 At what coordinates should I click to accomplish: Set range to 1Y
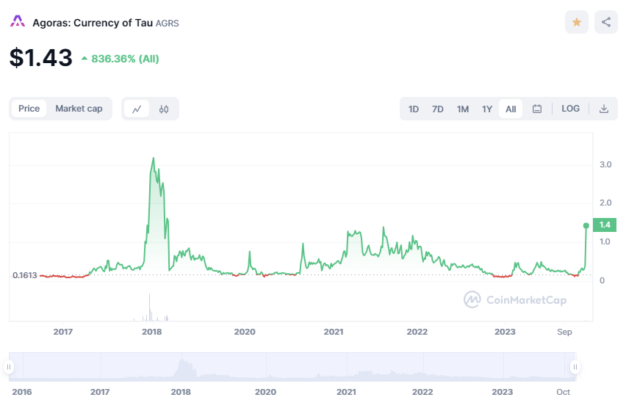click(x=486, y=109)
